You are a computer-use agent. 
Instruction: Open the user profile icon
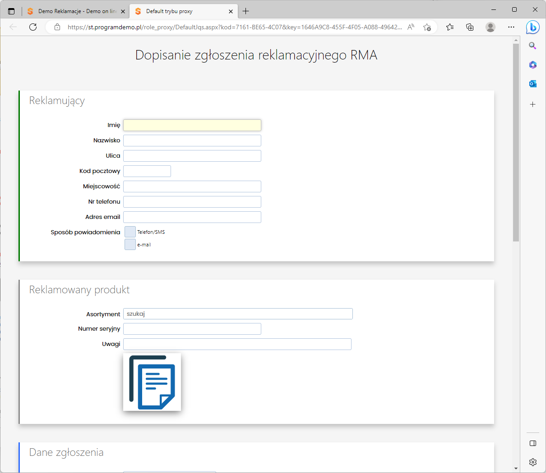pos(490,27)
